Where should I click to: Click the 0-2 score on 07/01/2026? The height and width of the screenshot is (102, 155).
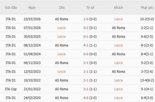86,28
